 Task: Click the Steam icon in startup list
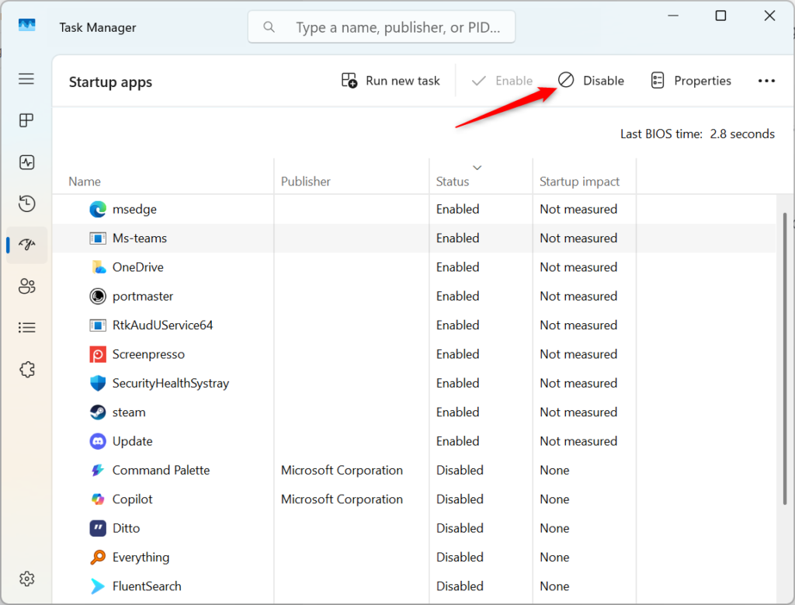click(x=98, y=412)
